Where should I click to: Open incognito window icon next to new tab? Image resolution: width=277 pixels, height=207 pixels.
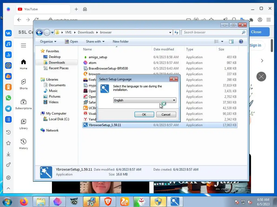pyautogui.click(x=85, y=9)
